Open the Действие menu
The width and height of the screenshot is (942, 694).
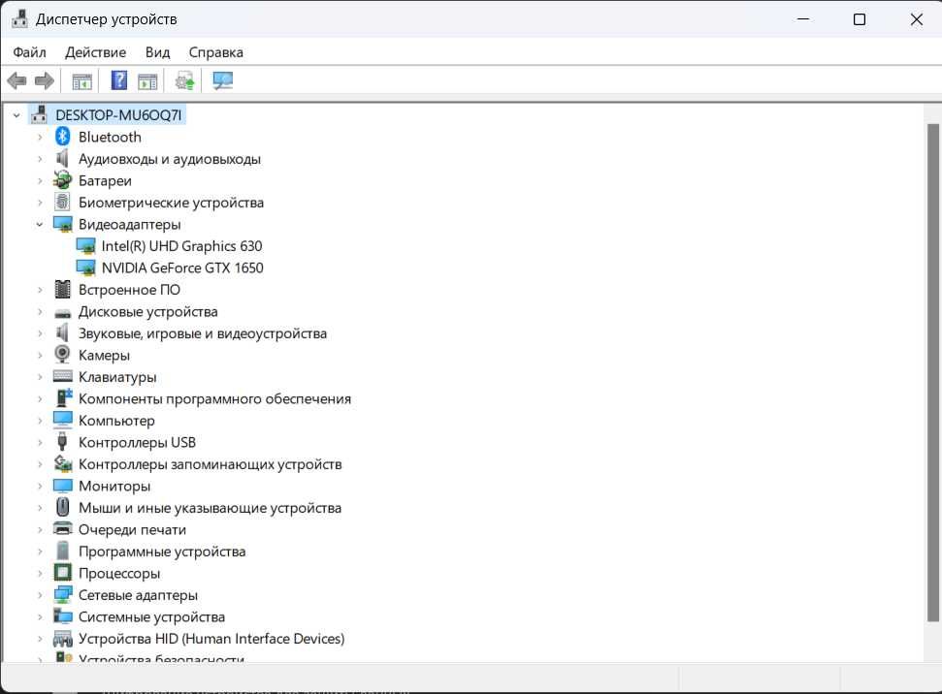[95, 52]
